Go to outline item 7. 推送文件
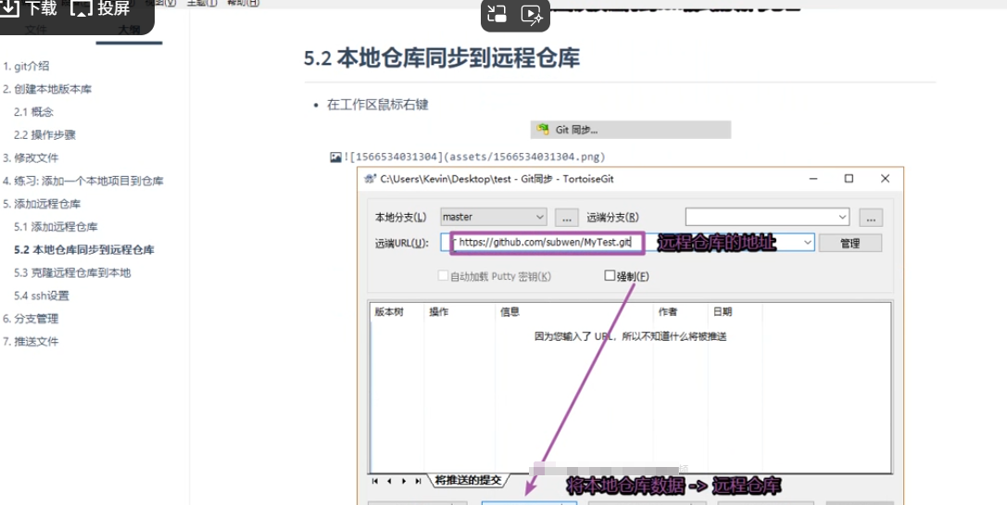The image size is (1007, 505). pyautogui.click(x=31, y=342)
